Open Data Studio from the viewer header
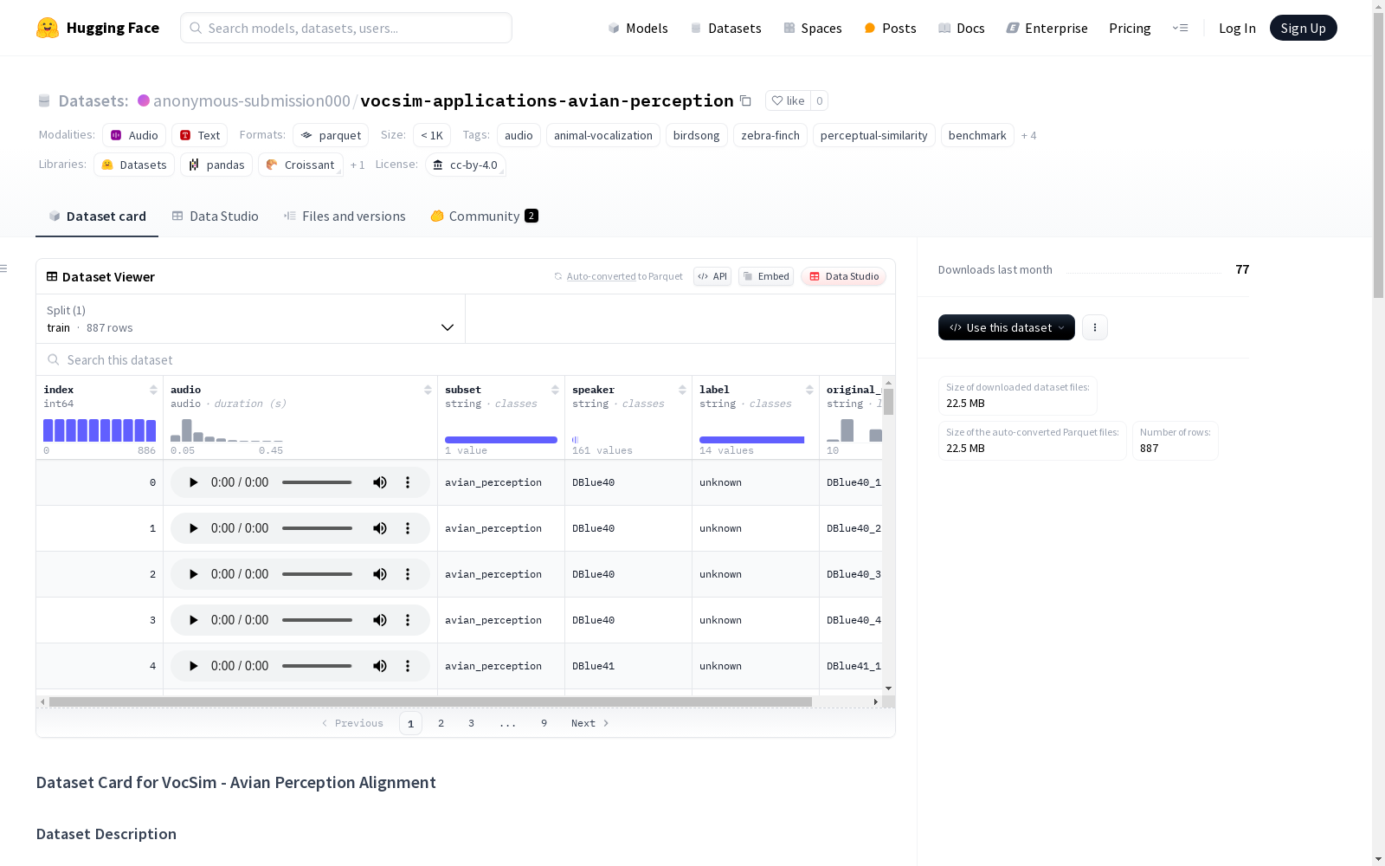 (x=844, y=276)
